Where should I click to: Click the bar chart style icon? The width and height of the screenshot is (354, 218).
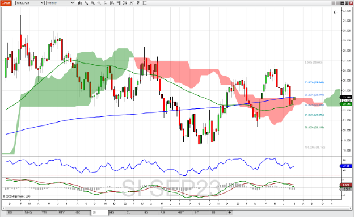[x=79, y=3]
